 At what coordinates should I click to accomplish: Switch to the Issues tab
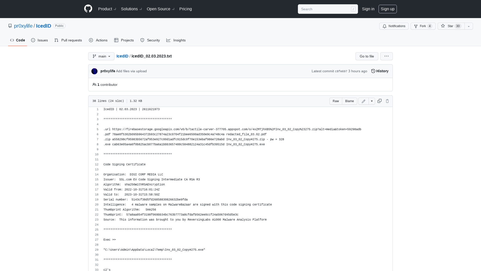point(40,40)
